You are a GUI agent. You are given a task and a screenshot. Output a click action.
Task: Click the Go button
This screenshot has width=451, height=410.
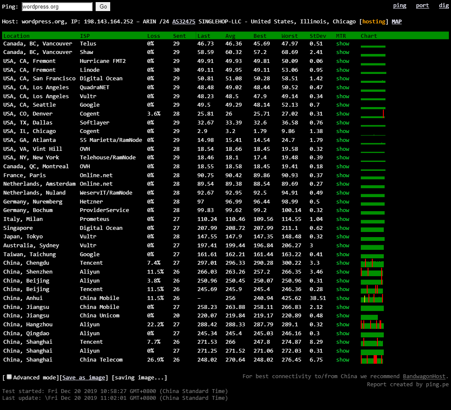tap(103, 6)
